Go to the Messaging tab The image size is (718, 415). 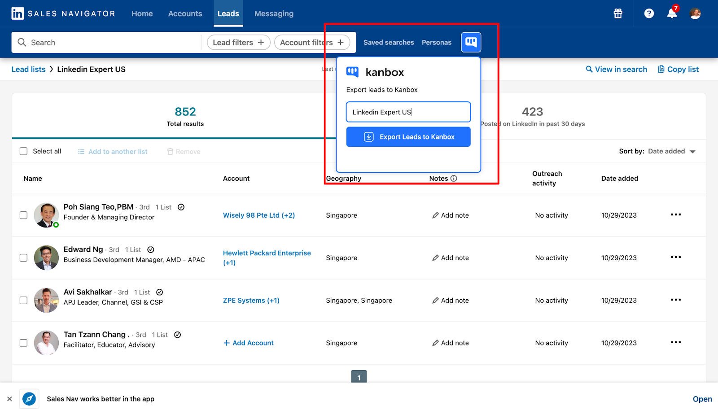(x=274, y=13)
